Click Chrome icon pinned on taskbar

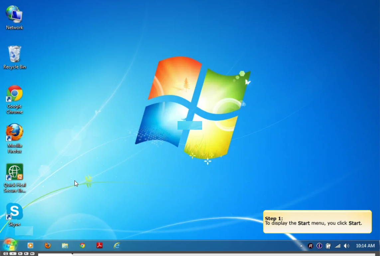[x=82, y=246]
